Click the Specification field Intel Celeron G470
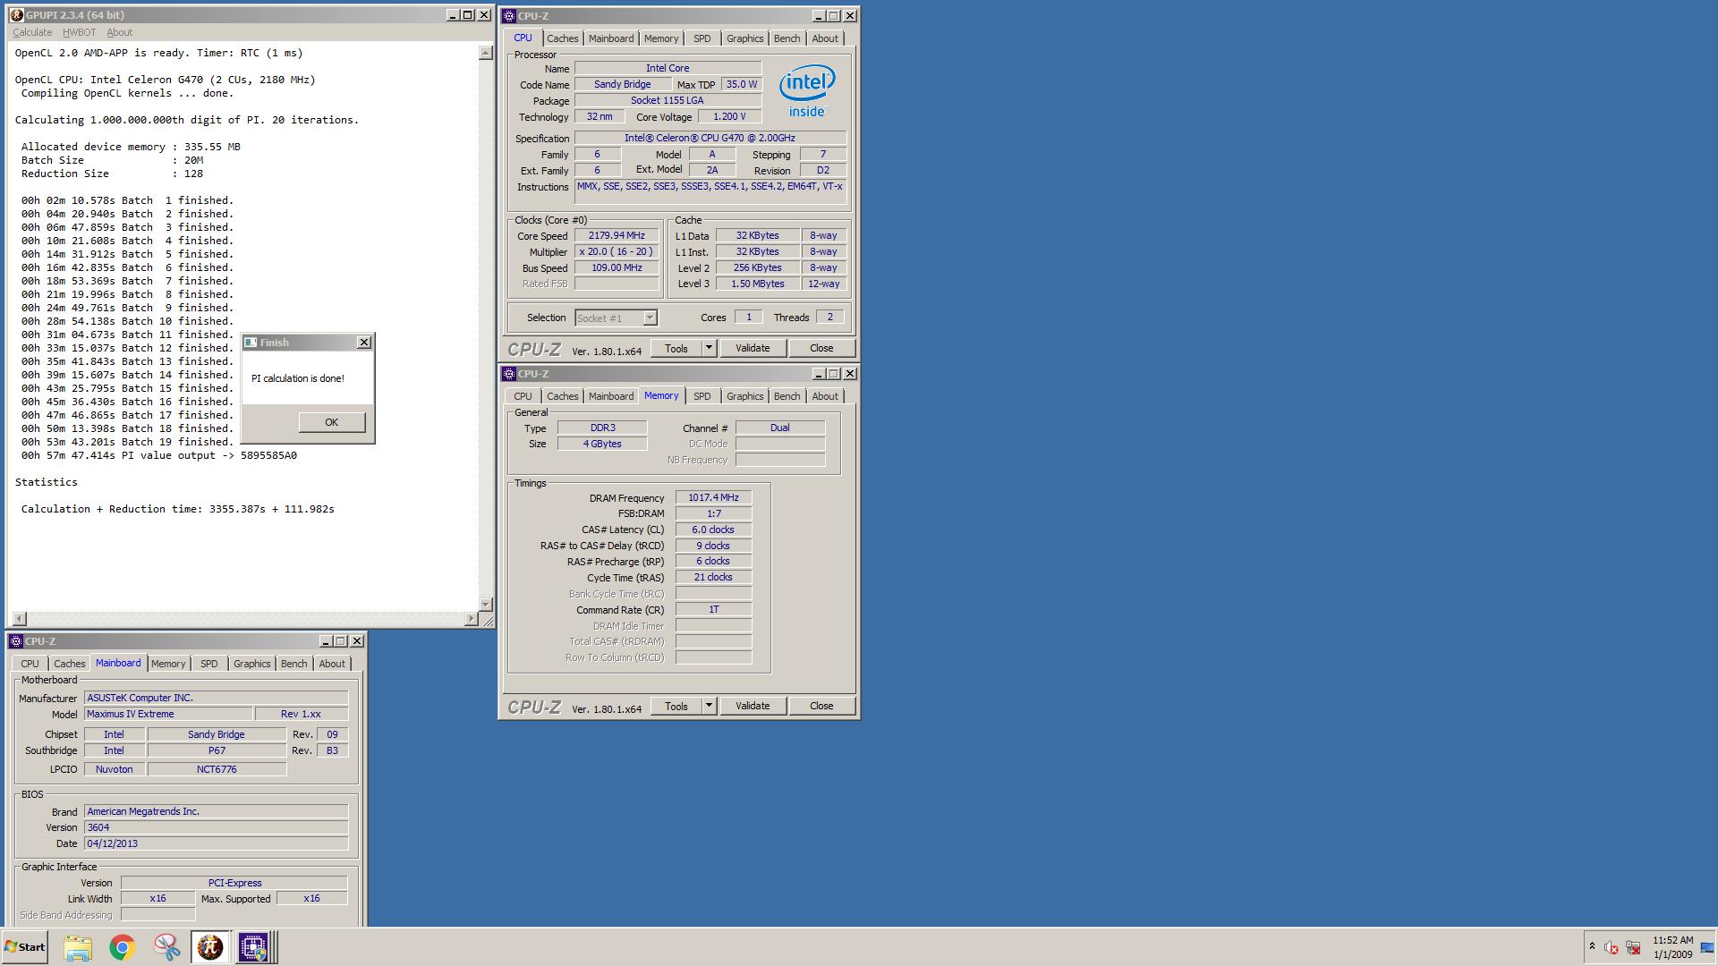Screen dimensions: 1718x966 [x=710, y=138]
